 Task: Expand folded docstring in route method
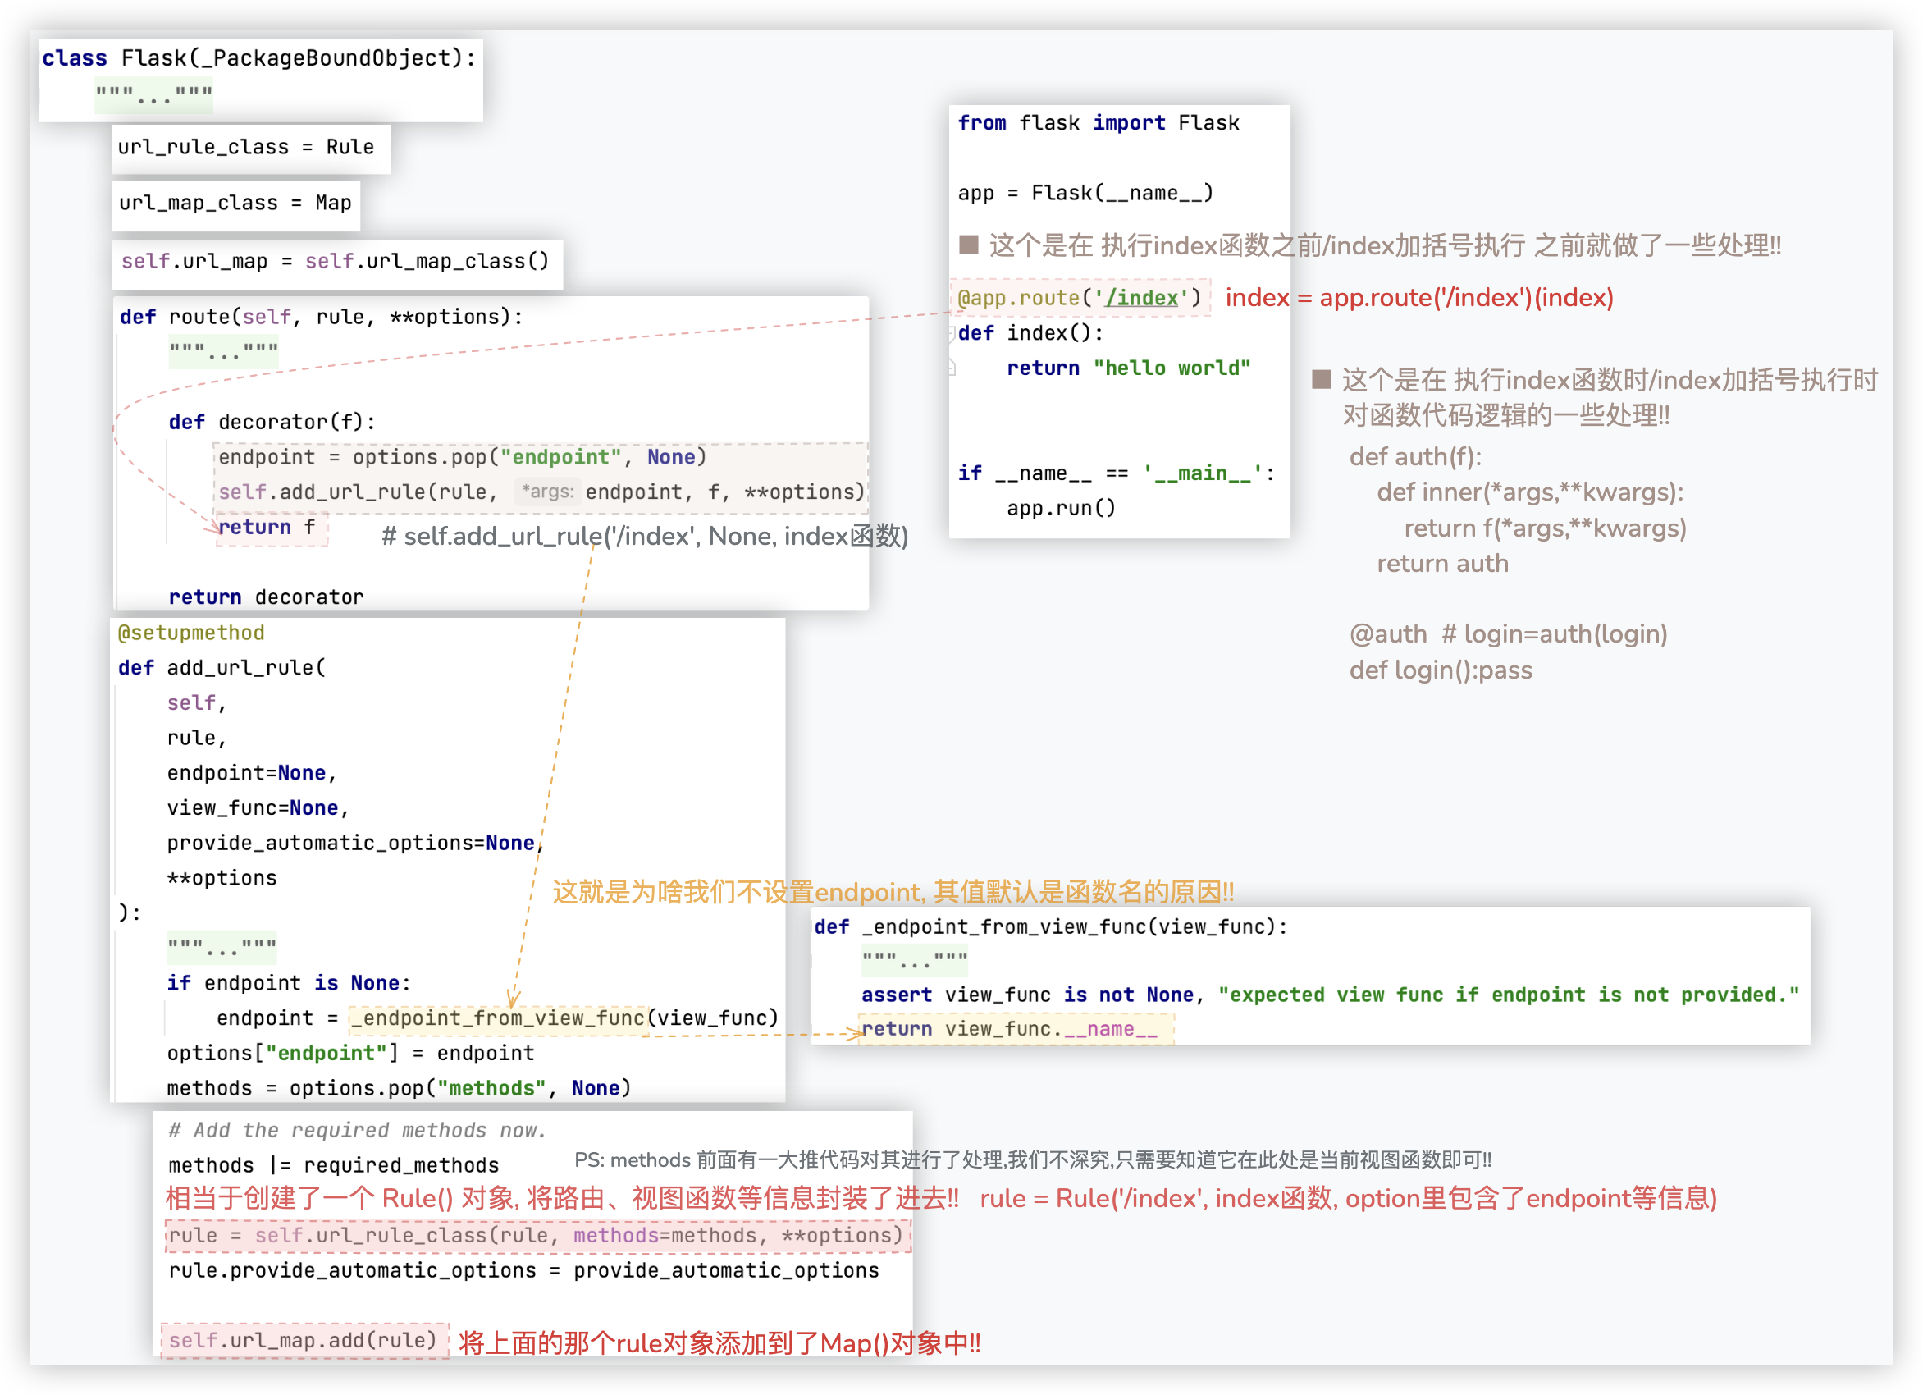pyautogui.click(x=223, y=351)
